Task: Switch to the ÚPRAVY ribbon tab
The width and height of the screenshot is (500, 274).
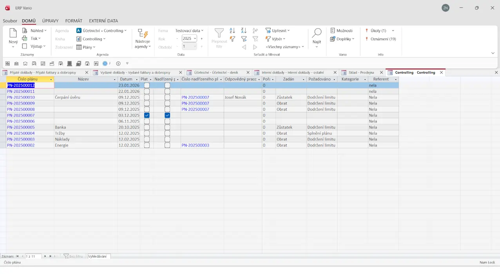Action: tap(50, 21)
